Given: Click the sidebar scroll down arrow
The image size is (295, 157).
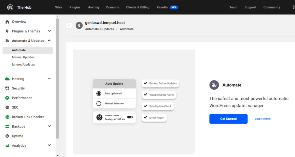Looking at the screenshot, I should [58, 156].
